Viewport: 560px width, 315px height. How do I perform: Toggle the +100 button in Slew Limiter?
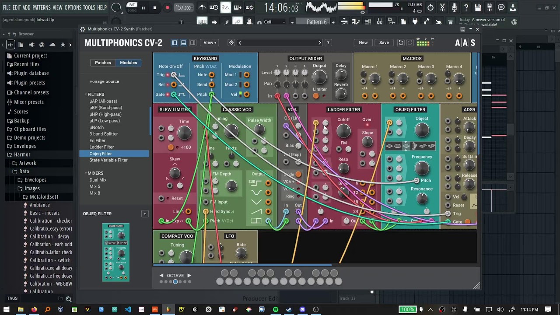171,147
